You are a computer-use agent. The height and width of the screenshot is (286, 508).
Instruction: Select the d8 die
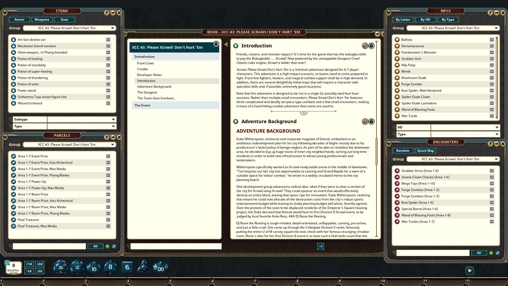pos(110,267)
